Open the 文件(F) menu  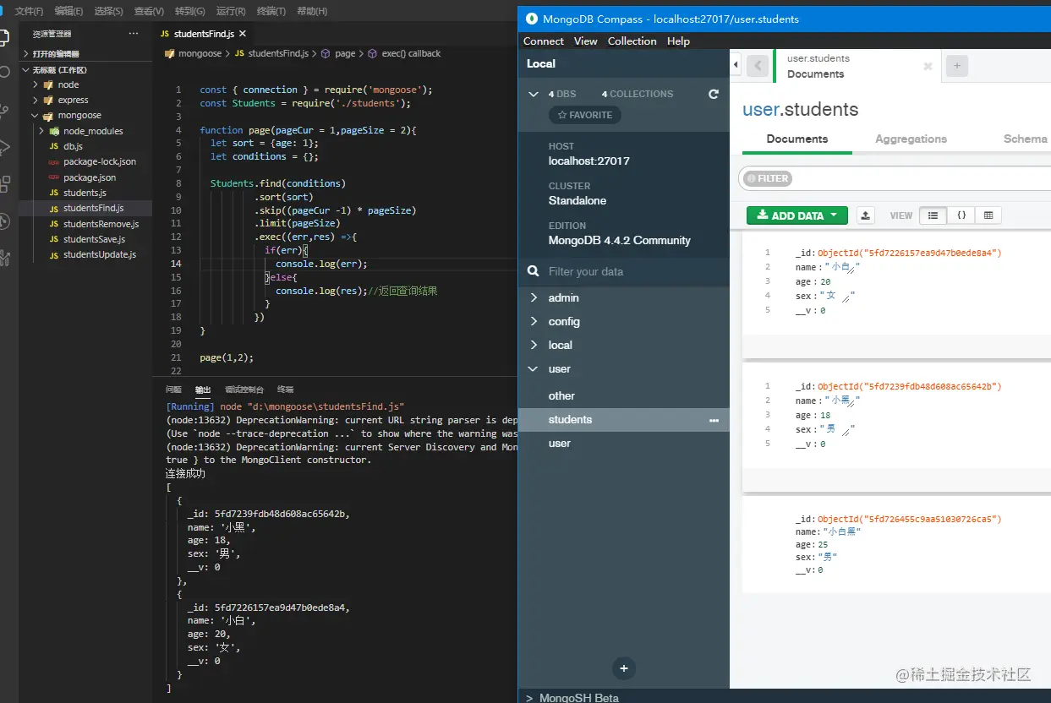coord(29,11)
